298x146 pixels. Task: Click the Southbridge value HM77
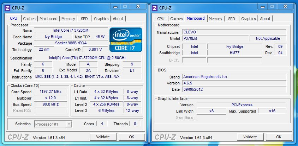click(234, 53)
